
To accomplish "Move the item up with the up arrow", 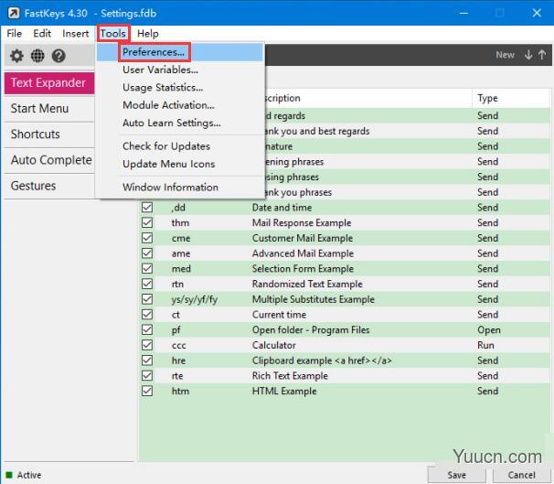I will 542,55.
